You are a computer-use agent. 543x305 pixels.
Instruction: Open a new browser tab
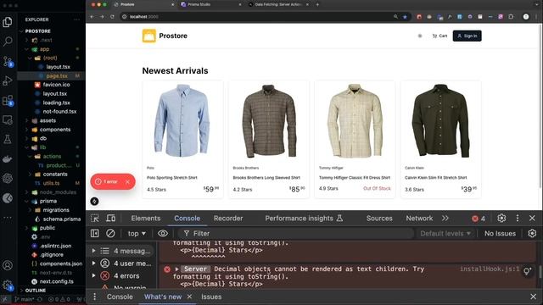pyautogui.click(x=317, y=4)
